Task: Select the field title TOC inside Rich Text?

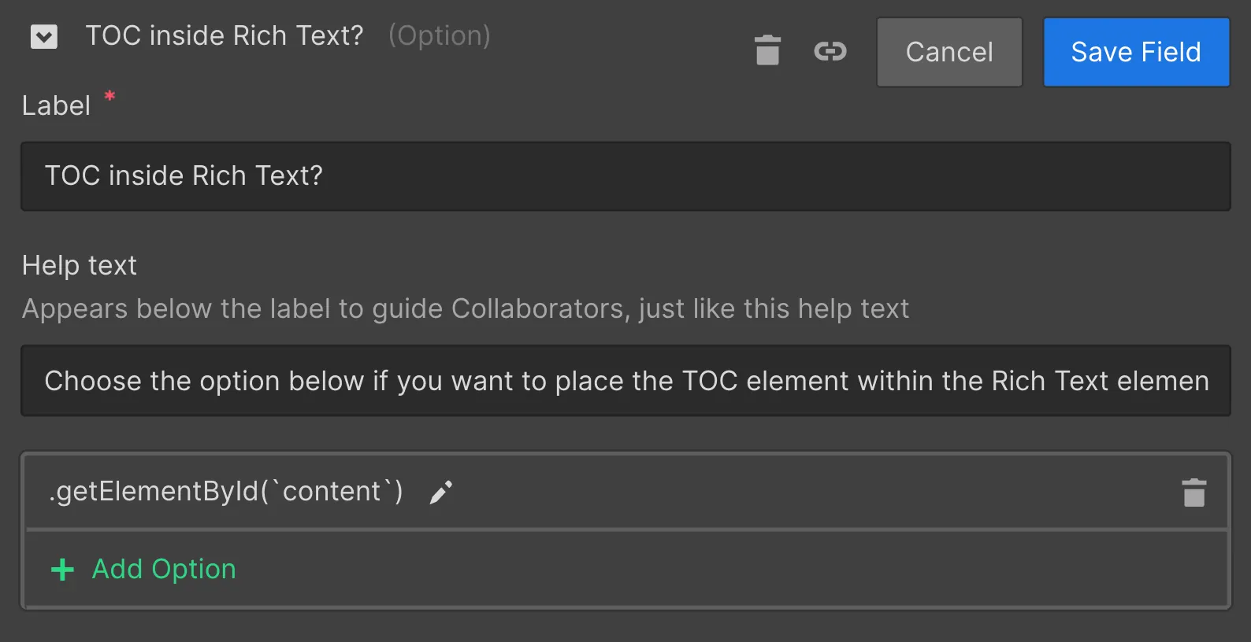Action: click(x=225, y=35)
